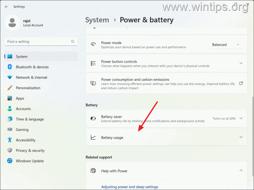Click the Gaming controller icon
The image size is (254, 190).
point(10,129)
